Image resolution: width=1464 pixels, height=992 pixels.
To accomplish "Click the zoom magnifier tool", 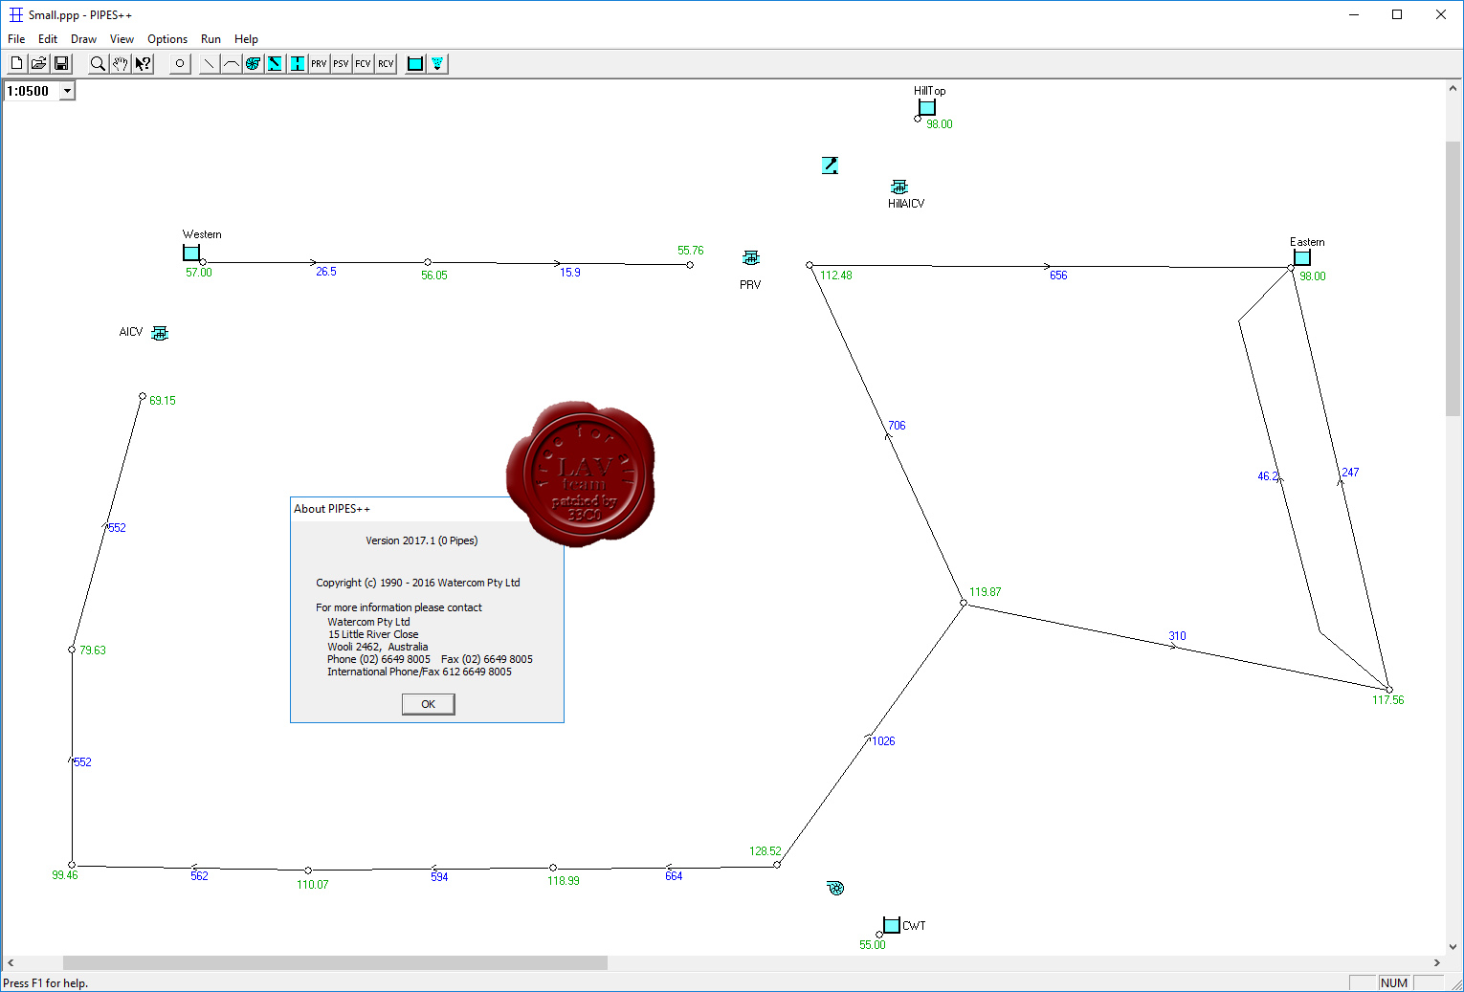I will (98, 64).
